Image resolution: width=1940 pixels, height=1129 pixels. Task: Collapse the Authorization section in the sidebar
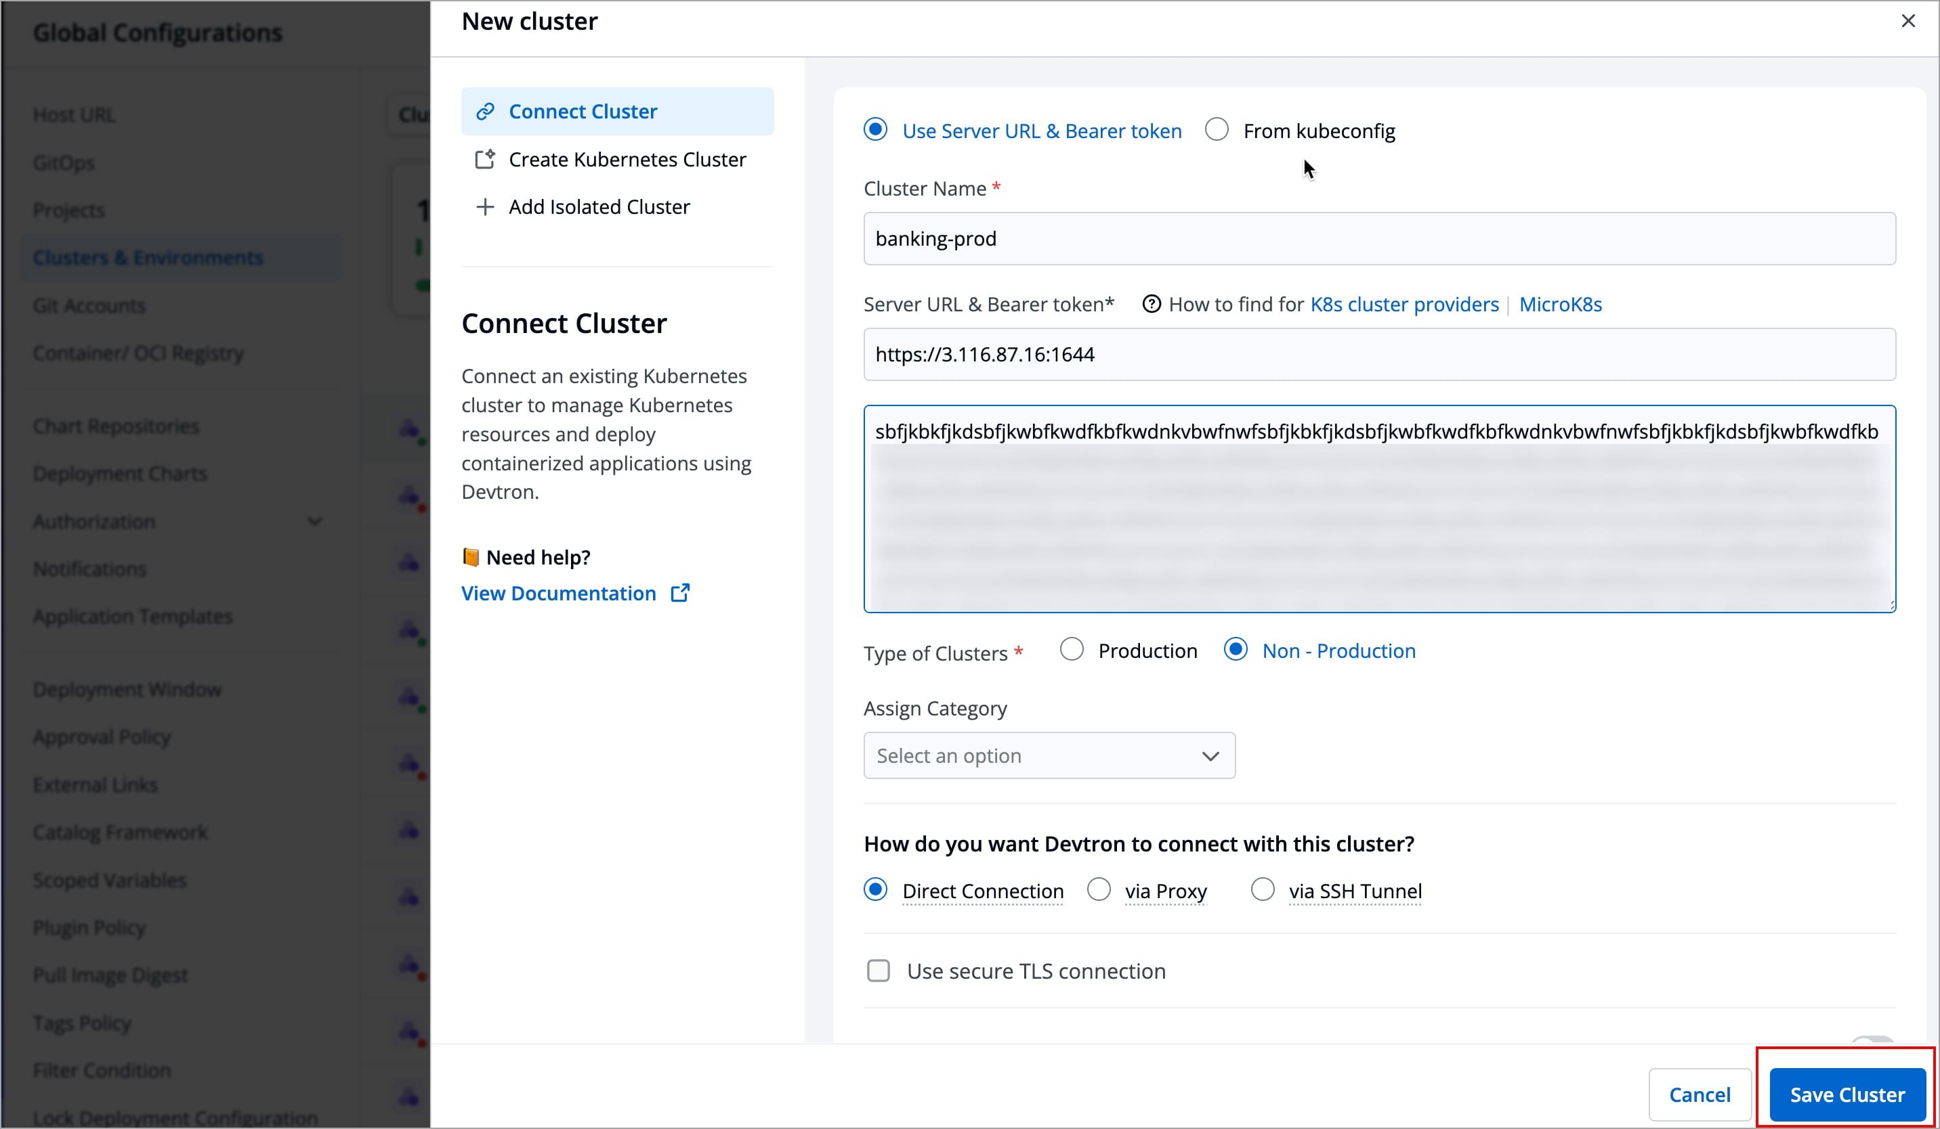tap(315, 521)
